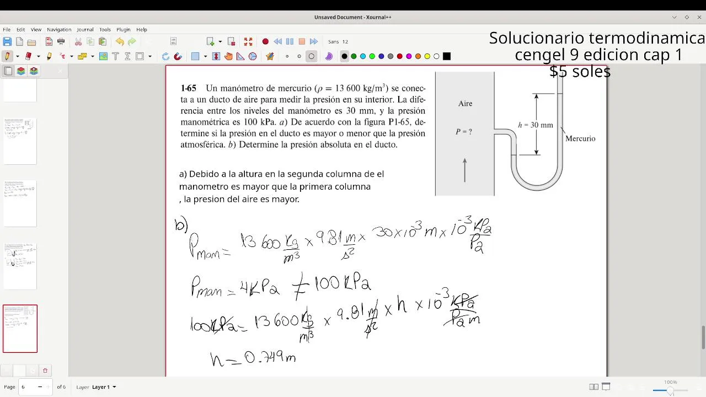
Task: Redo the last action
Action: [132, 41]
